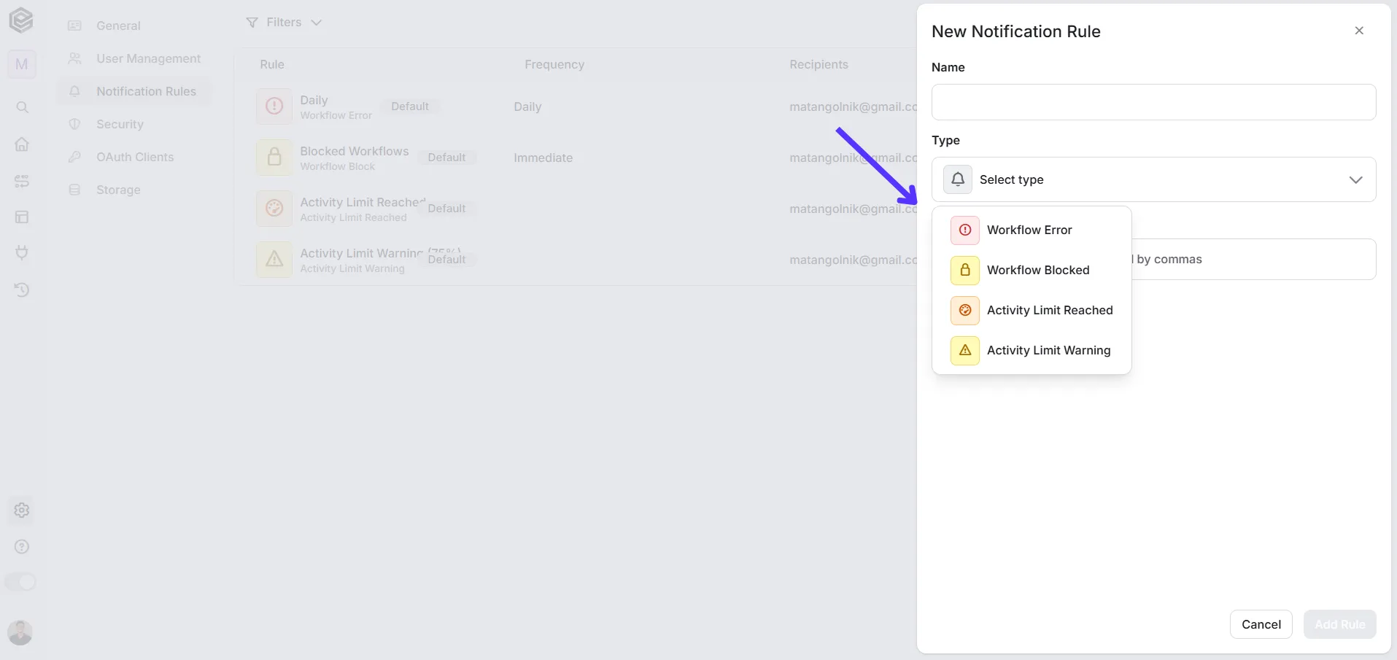Select Workflow Blocked type option

(x=1032, y=270)
